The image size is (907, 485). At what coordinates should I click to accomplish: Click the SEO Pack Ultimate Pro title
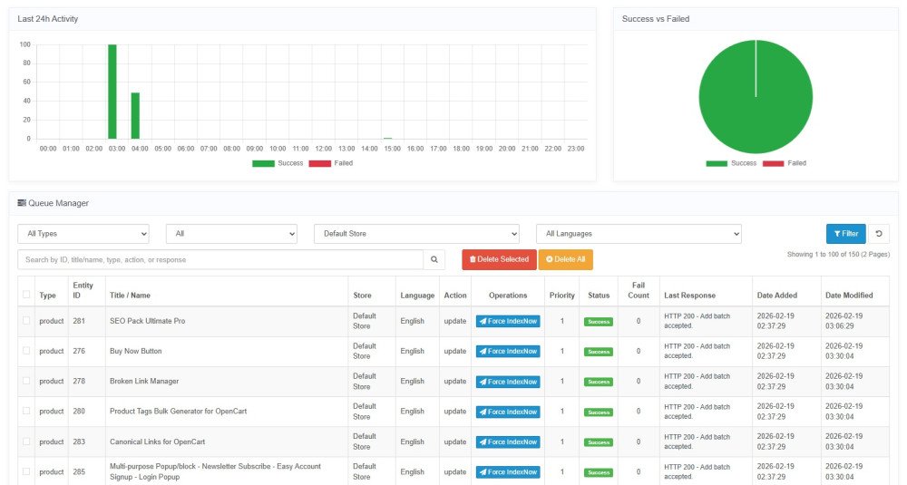coord(148,321)
